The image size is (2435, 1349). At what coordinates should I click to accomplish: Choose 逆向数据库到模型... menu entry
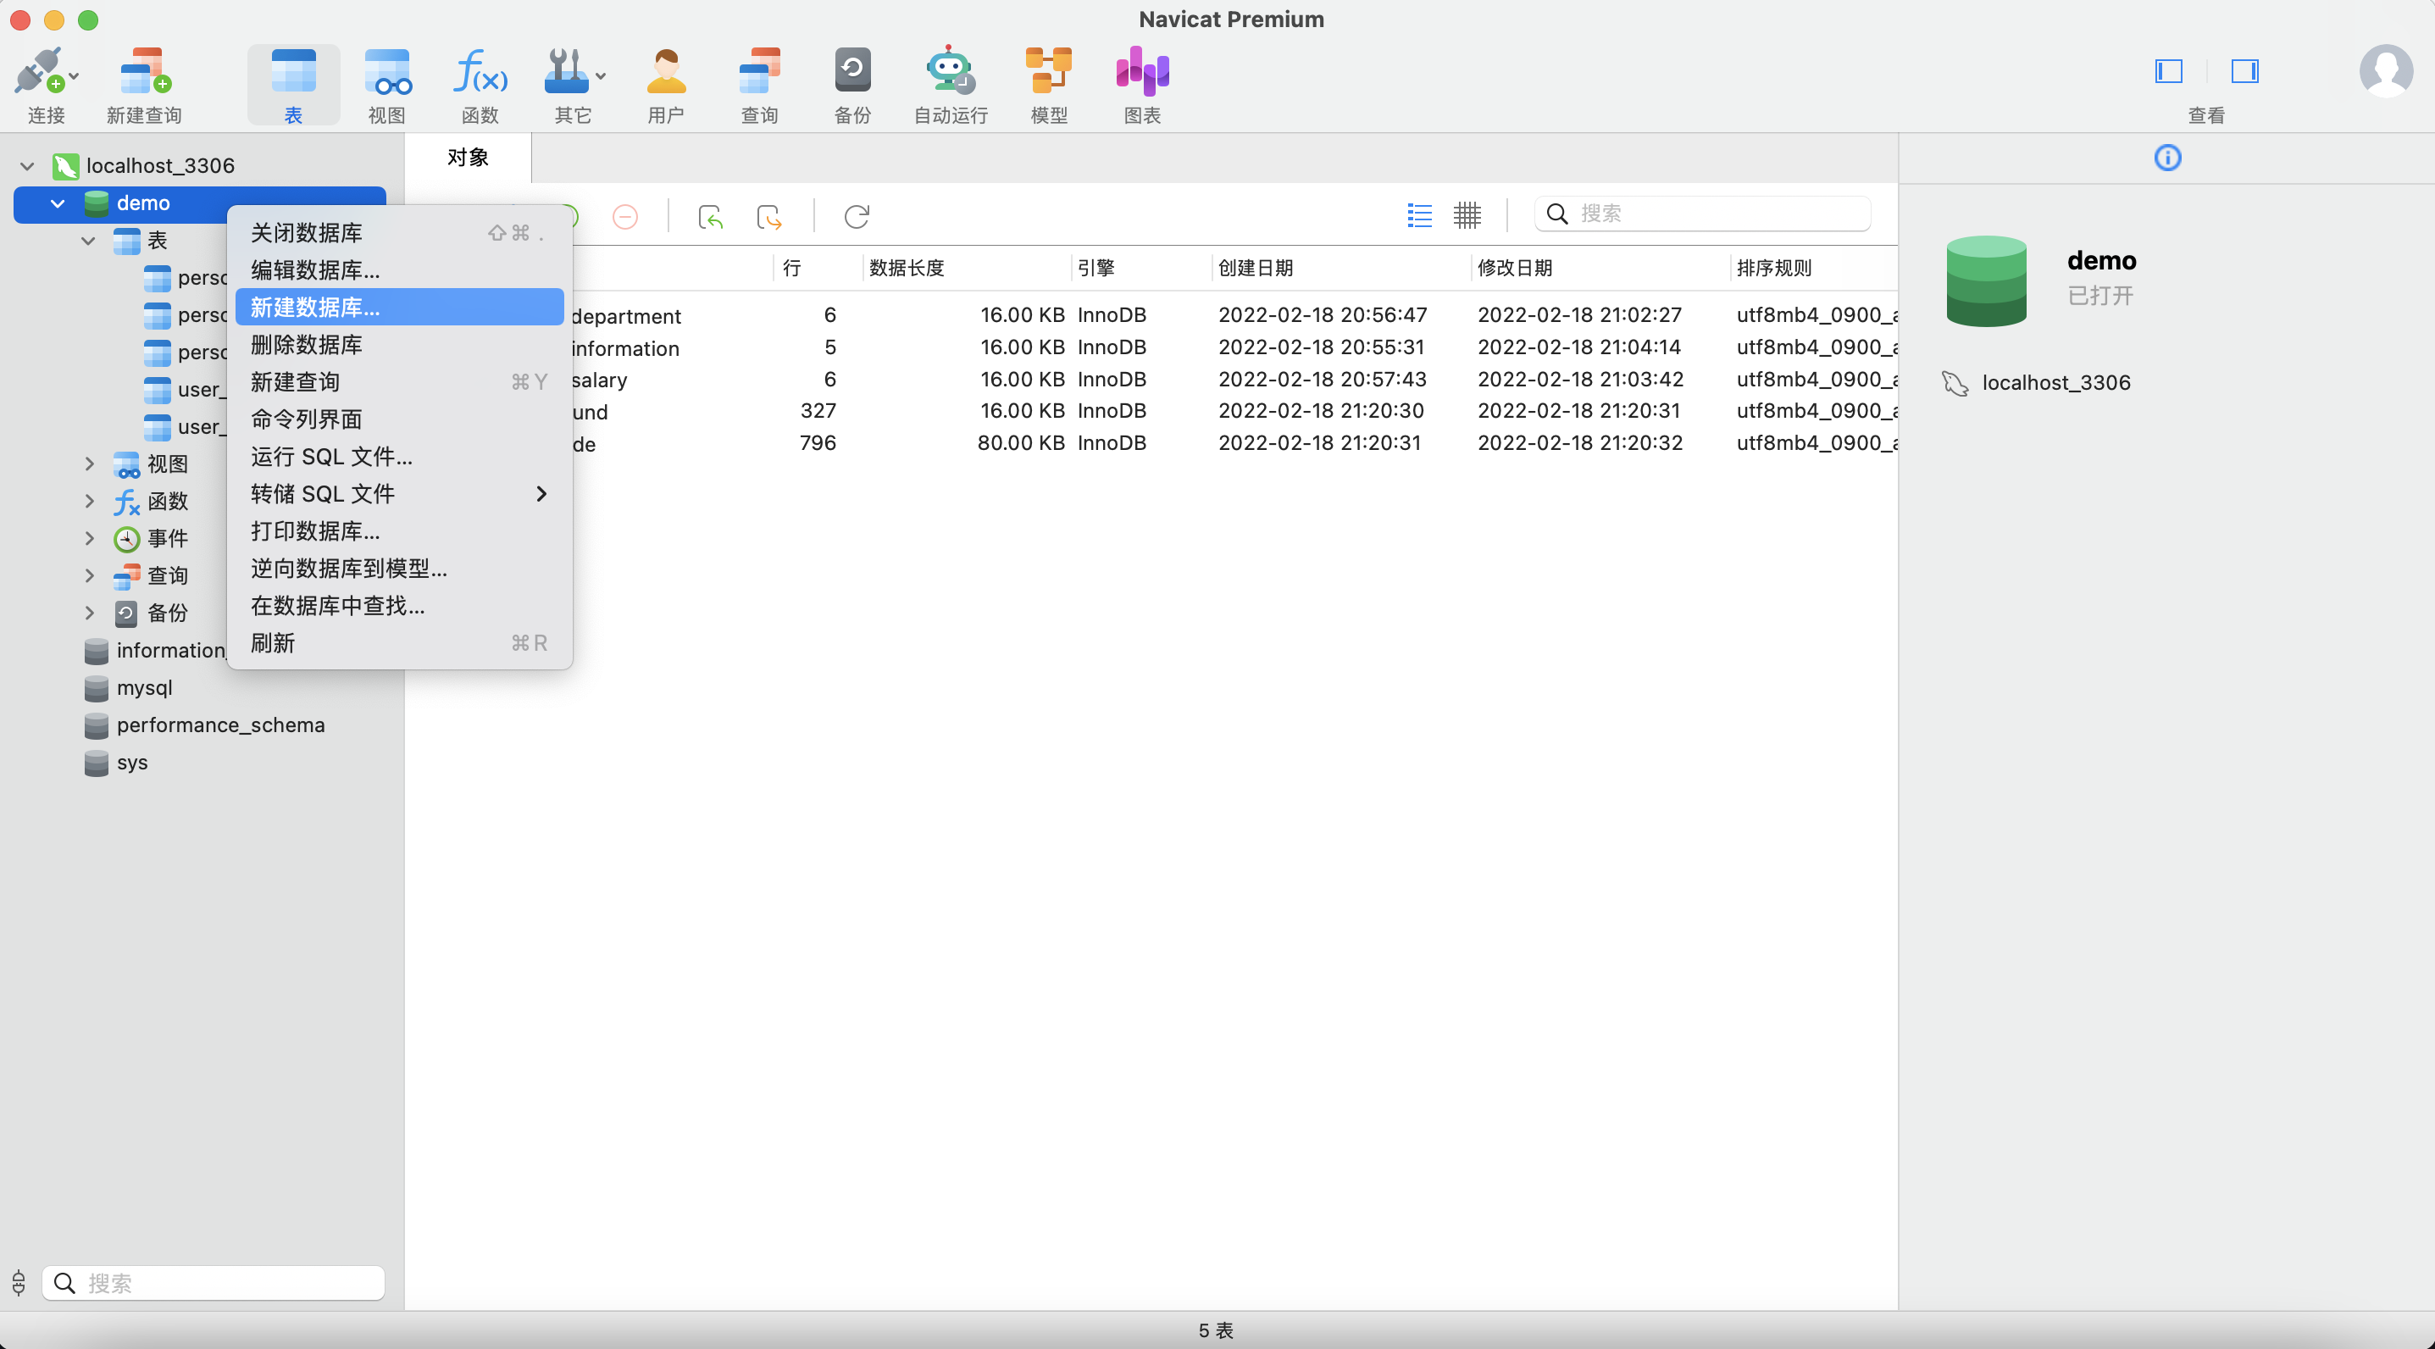click(x=399, y=568)
